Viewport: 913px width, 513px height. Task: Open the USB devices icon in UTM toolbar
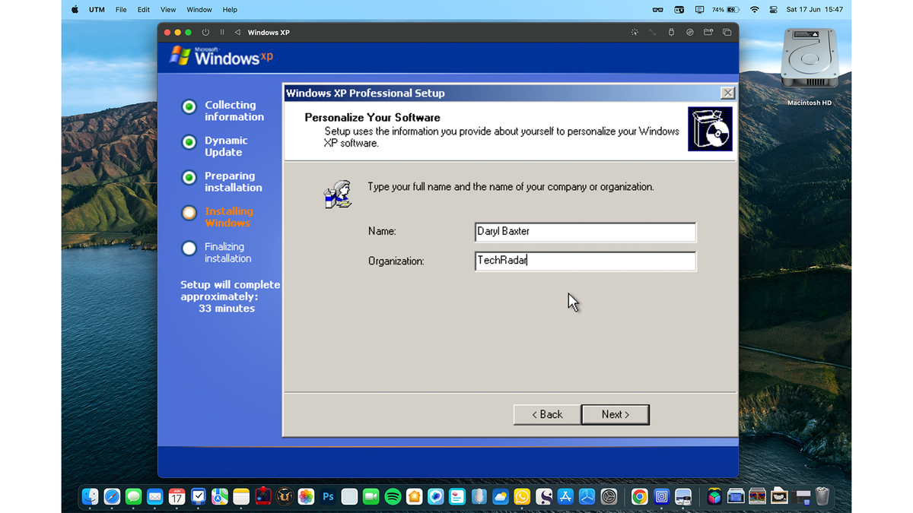671,32
